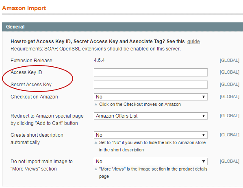
Task: Open Create short description automatically dropdown
Action: click(151, 135)
